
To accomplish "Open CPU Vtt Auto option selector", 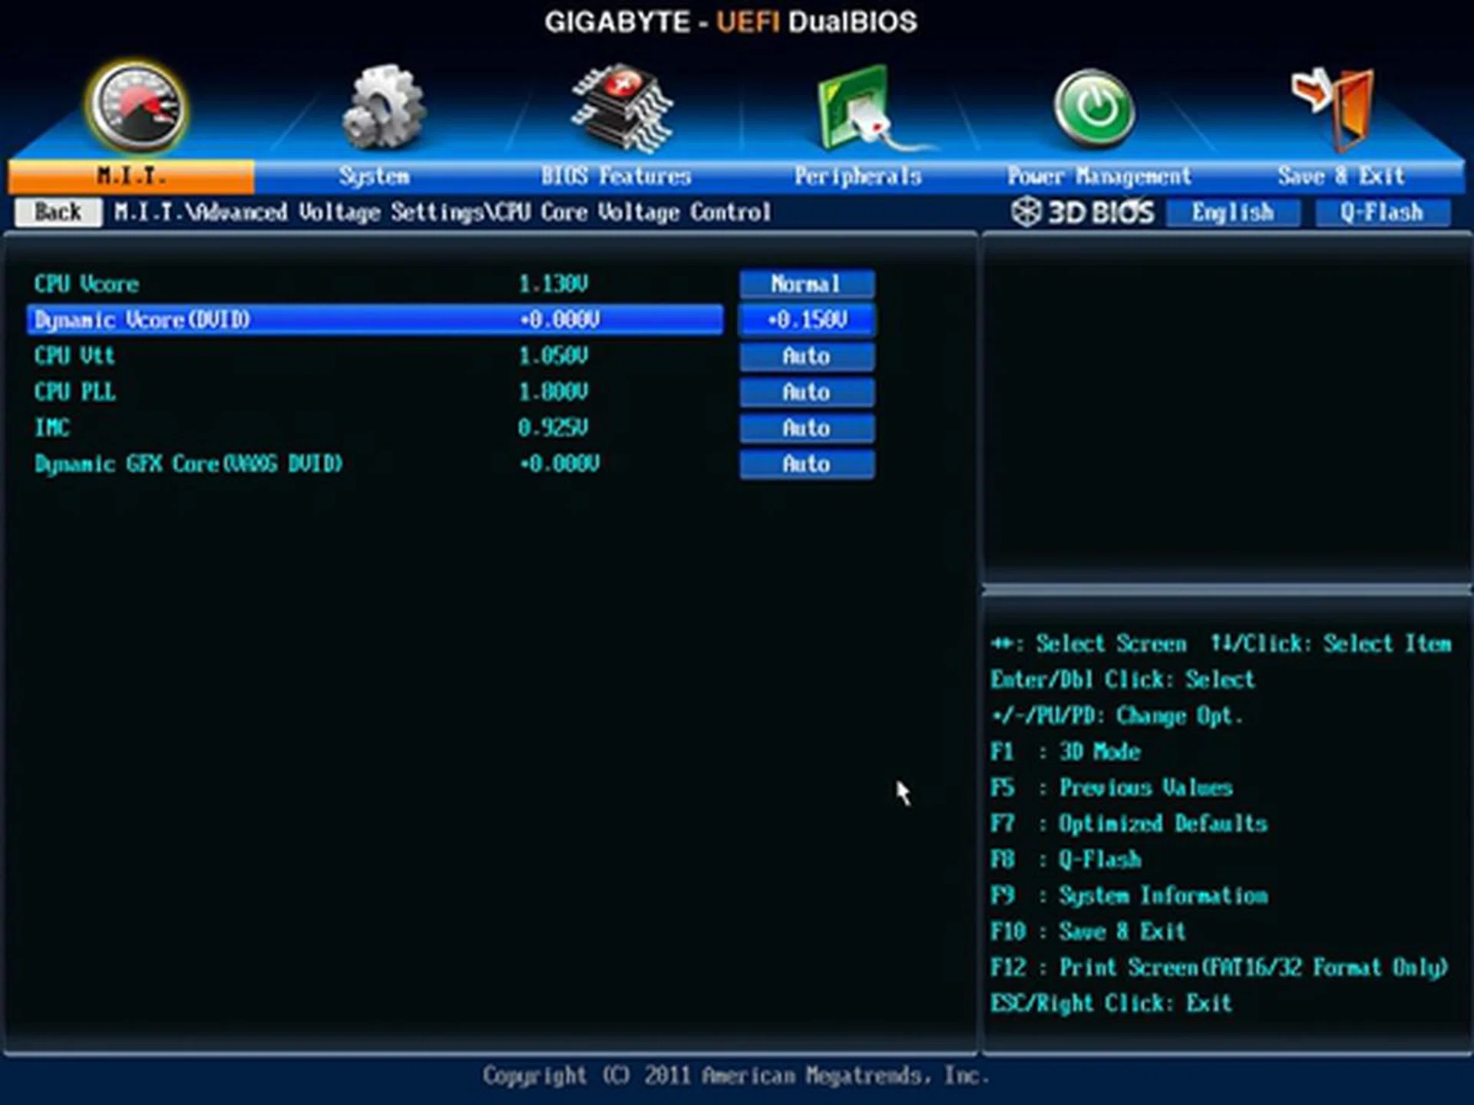I will pos(806,356).
